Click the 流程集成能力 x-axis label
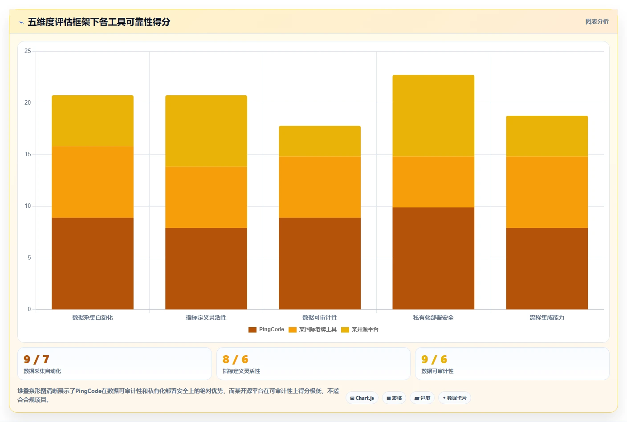The width and height of the screenshot is (627, 422). [x=547, y=317]
